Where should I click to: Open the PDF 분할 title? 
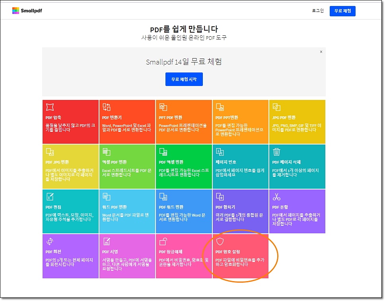click(x=280, y=207)
